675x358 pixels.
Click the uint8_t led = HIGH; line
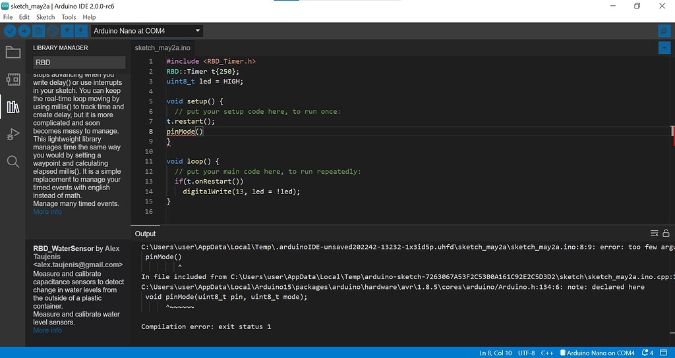(x=205, y=81)
